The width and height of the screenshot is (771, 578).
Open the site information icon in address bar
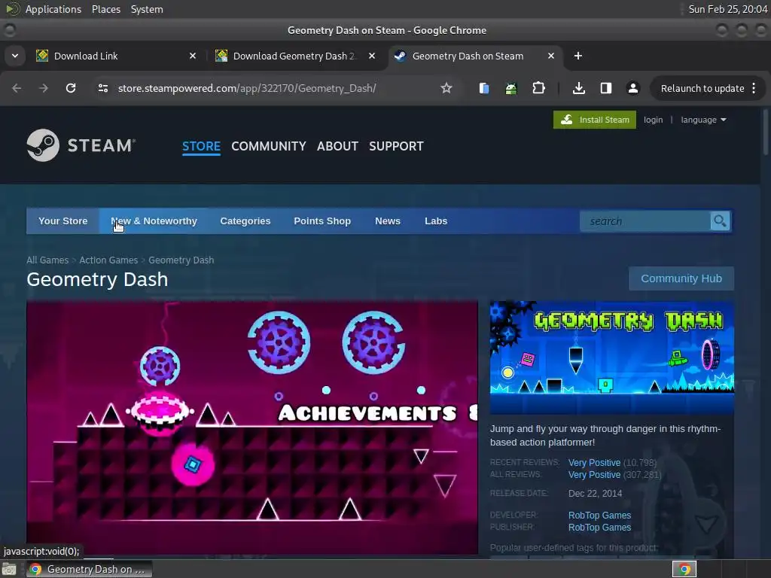(x=102, y=88)
